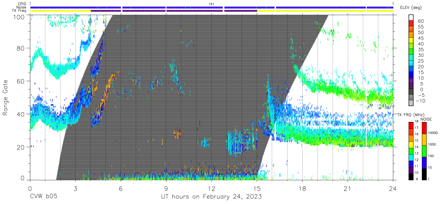
Task: Click the NOISE legend title
Action: pyautogui.click(x=426, y=119)
